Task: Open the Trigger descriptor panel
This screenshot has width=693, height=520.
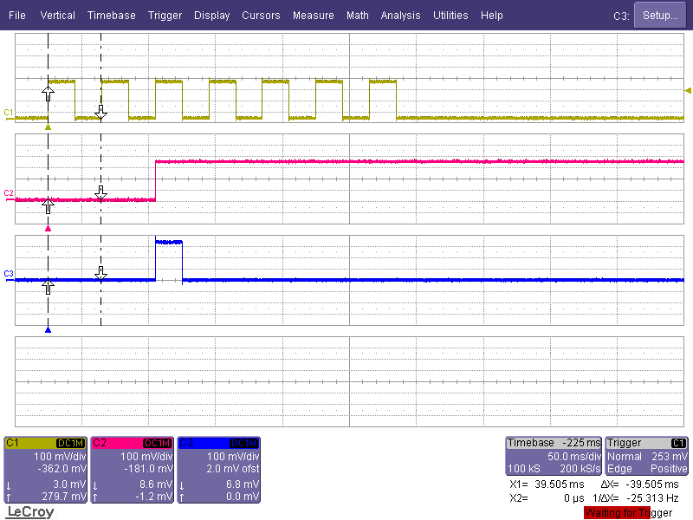Action: (646, 456)
